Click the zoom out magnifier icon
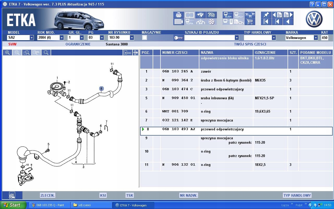Image resolution: width=334 pixels, height=209 pixels. point(17,53)
